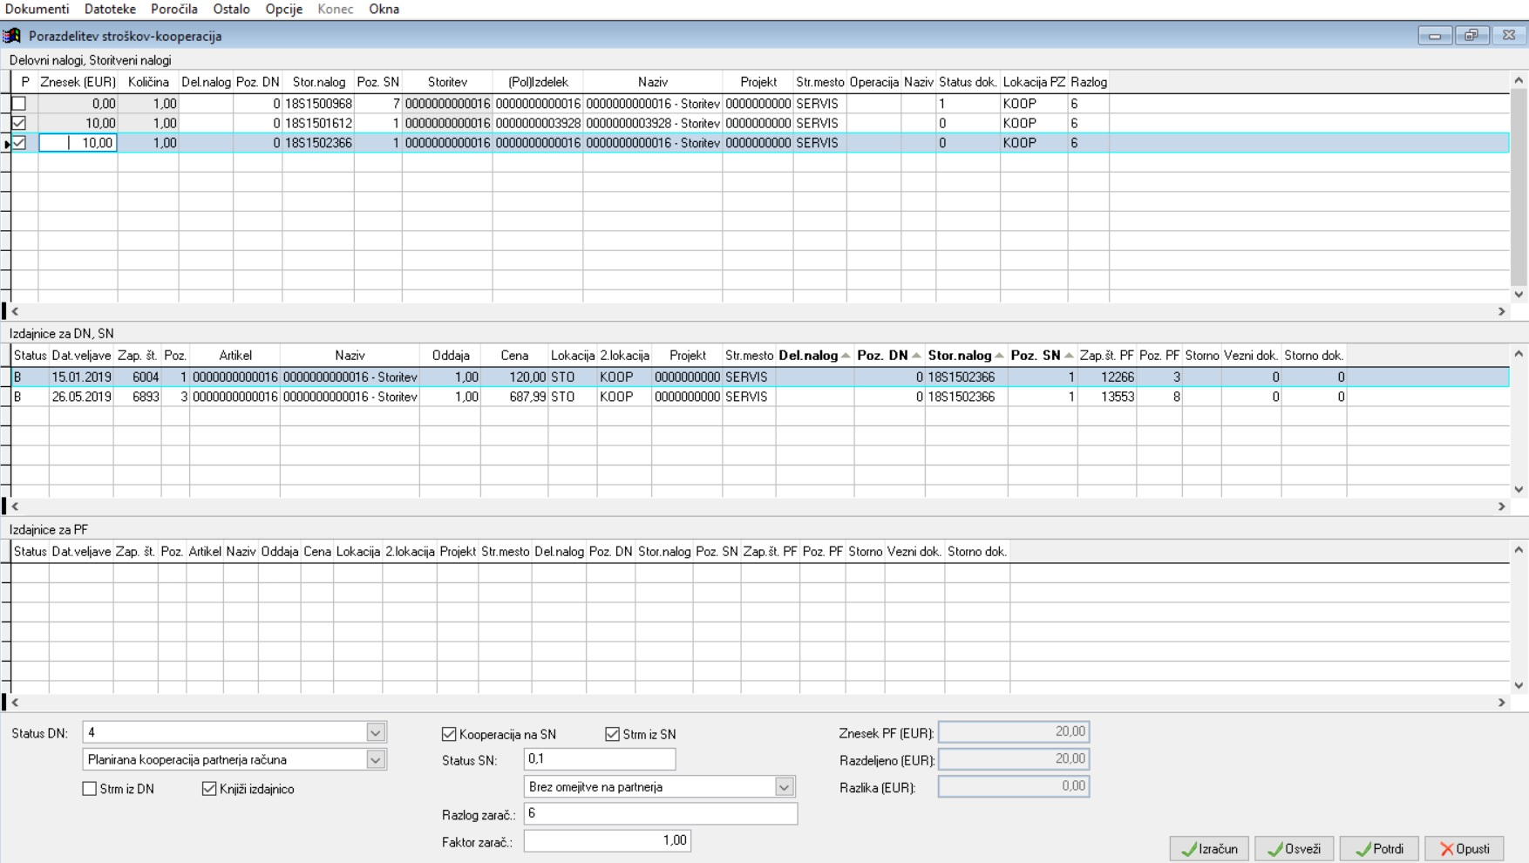
Task: Click the Stor.nalog column sort arrow
Action: pyautogui.click(x=999, y=356)
